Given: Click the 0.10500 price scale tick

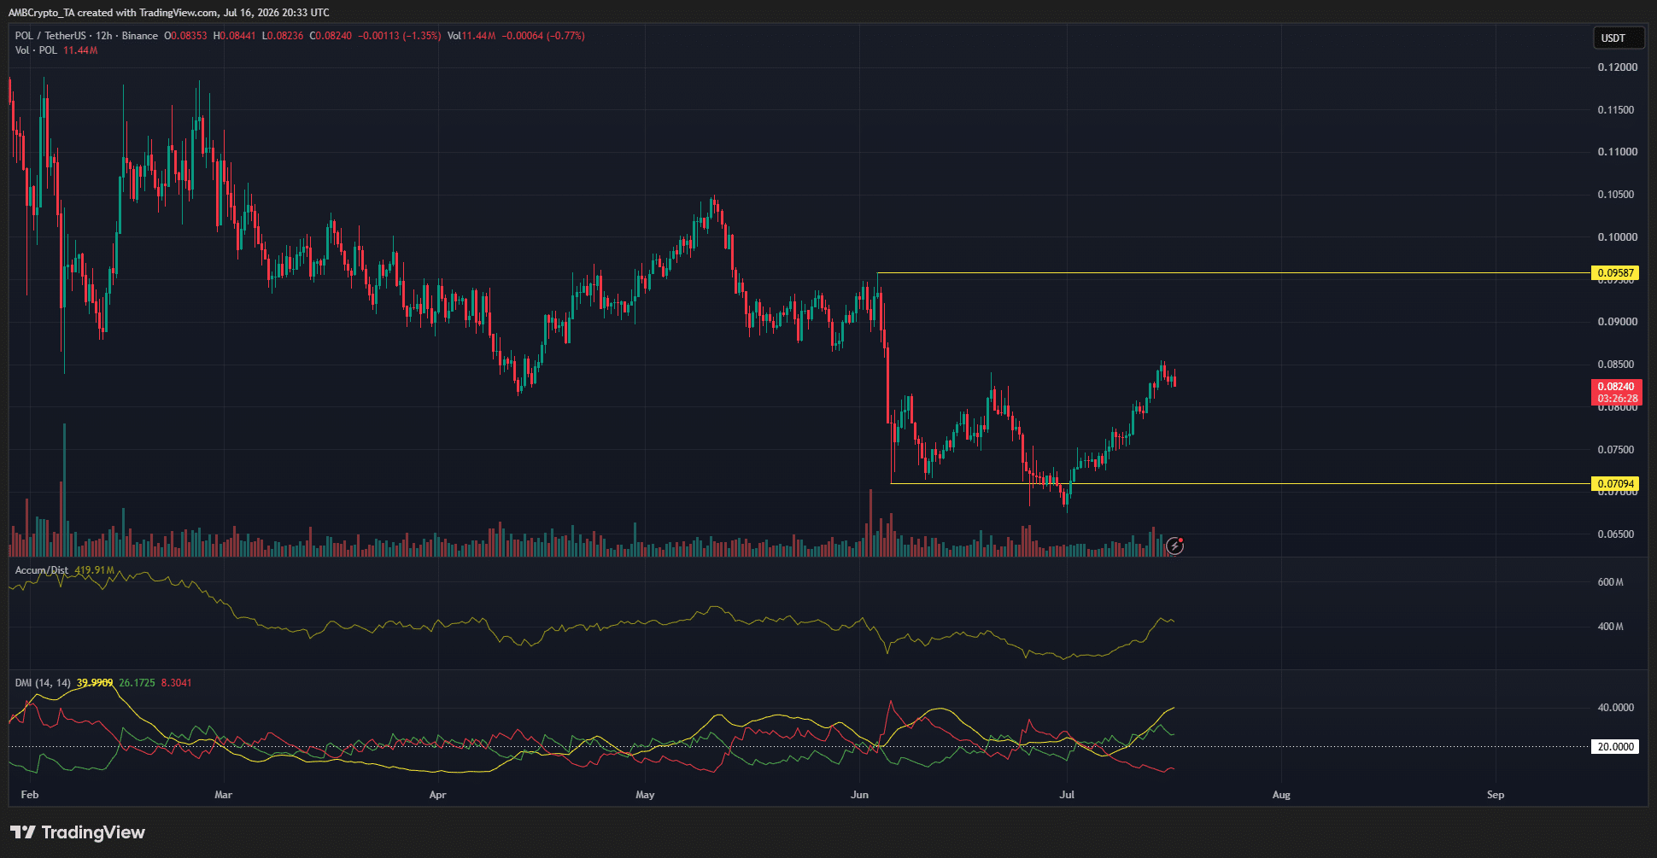Looking at the screenshot, I should pyautogui.click(x=1618, y=195).
